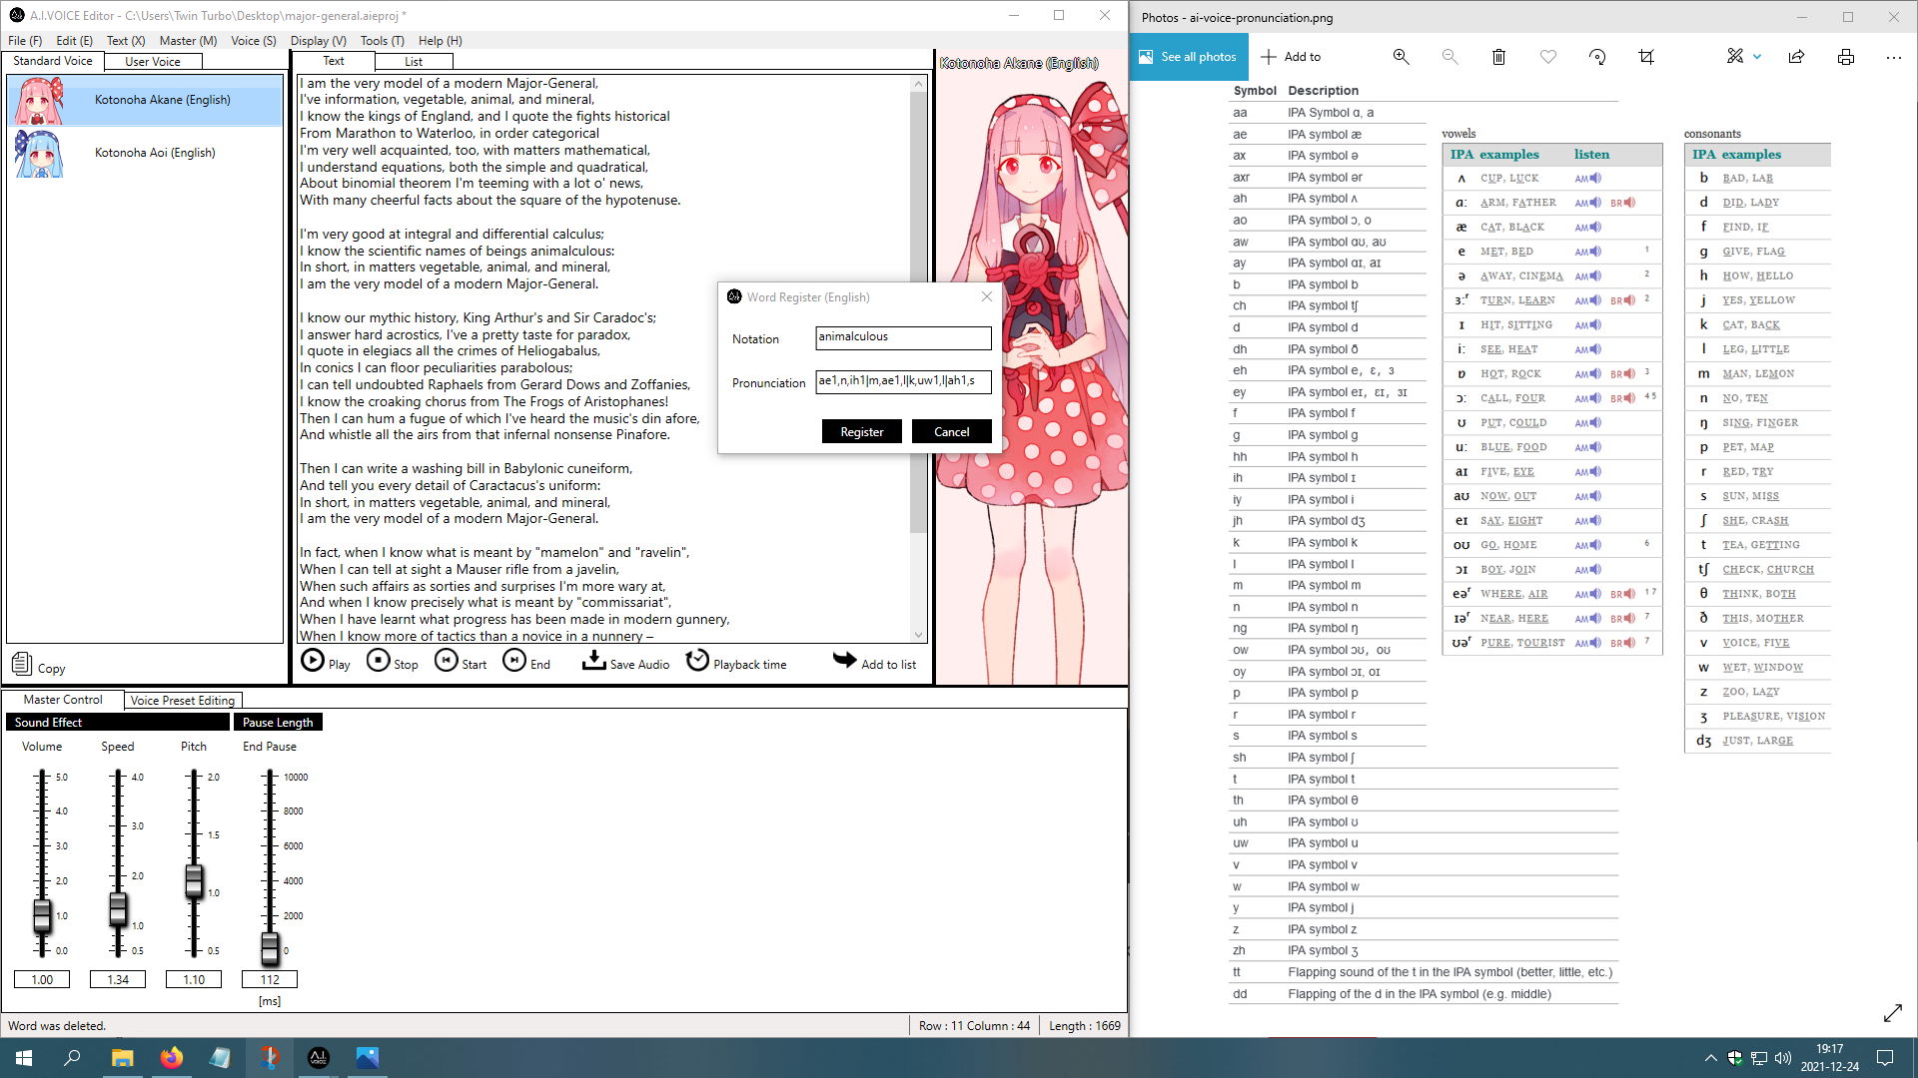Viewport: 1918px width, 1078px height.
Task: Open more options ellipsis in Photos
Action: pyautogui.click(x=1893, y=57)
